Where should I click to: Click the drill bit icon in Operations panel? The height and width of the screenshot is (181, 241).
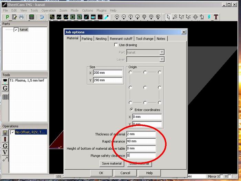[x=5, y=139]
